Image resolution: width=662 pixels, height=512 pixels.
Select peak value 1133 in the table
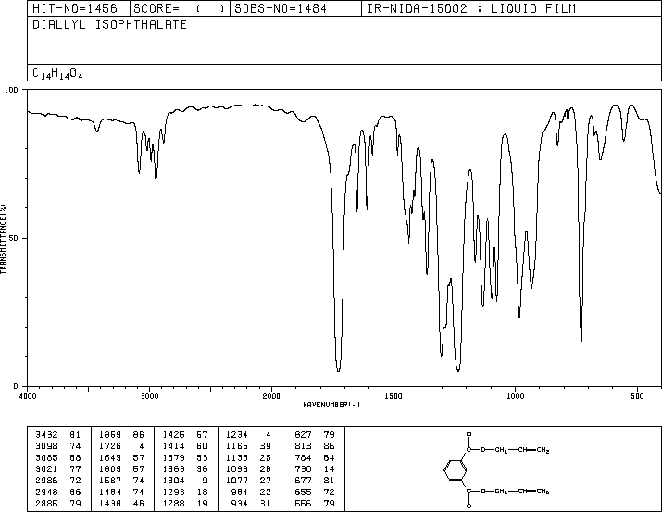237,457
